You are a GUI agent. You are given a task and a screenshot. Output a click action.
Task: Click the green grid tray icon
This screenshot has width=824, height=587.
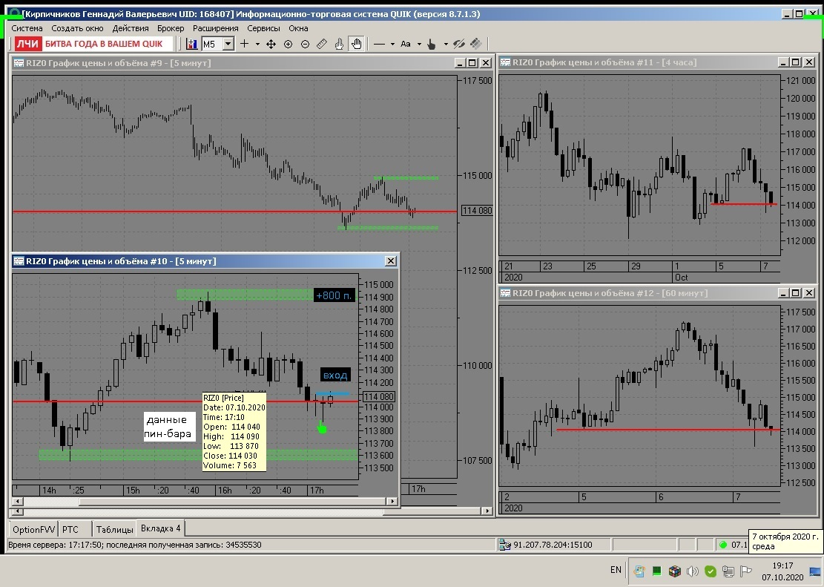(657, 571)
